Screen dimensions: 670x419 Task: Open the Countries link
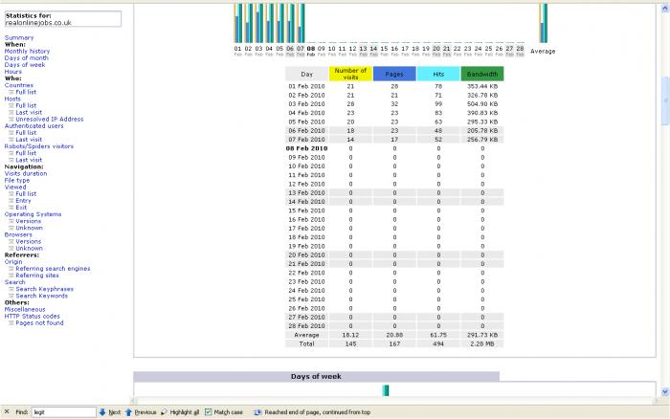point(19,85)
